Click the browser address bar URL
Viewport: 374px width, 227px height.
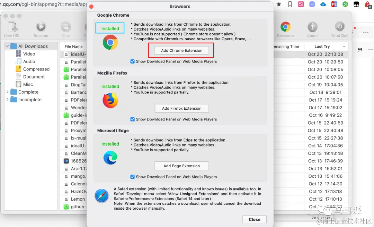pos(43,4)
